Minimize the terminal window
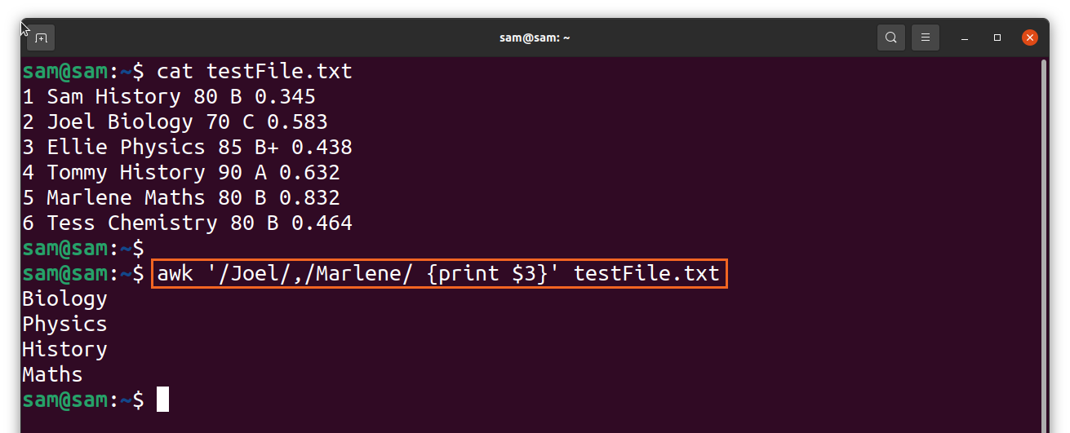The width and height of the screenshot is (1070, 433). pos(964,38)
